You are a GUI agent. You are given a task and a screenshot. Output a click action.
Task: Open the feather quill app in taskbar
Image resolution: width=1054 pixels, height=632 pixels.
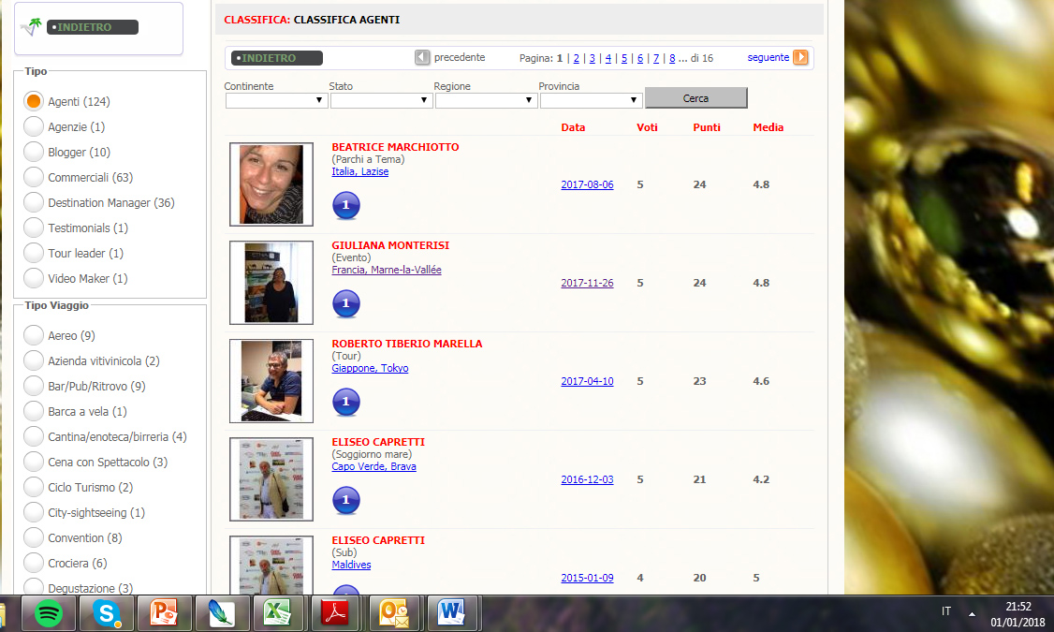222,613
